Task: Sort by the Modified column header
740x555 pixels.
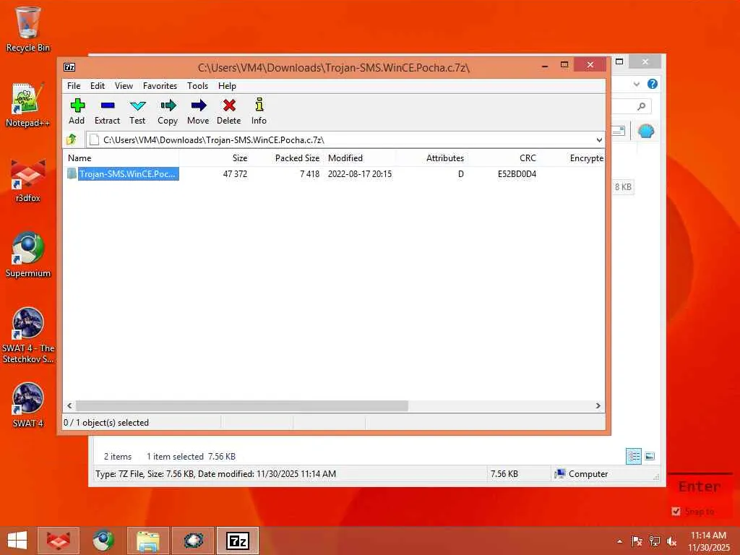Action: (360, 158)
